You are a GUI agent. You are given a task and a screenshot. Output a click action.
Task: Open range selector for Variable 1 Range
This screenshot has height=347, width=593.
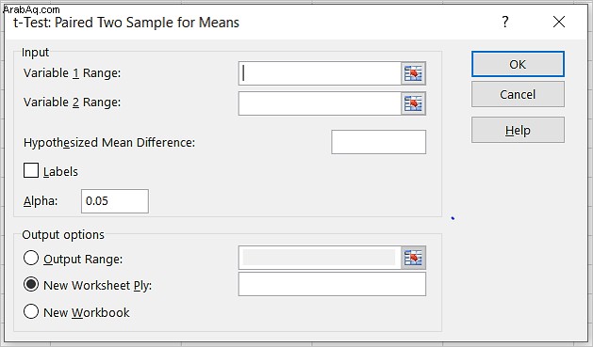[x=413, y=73]
